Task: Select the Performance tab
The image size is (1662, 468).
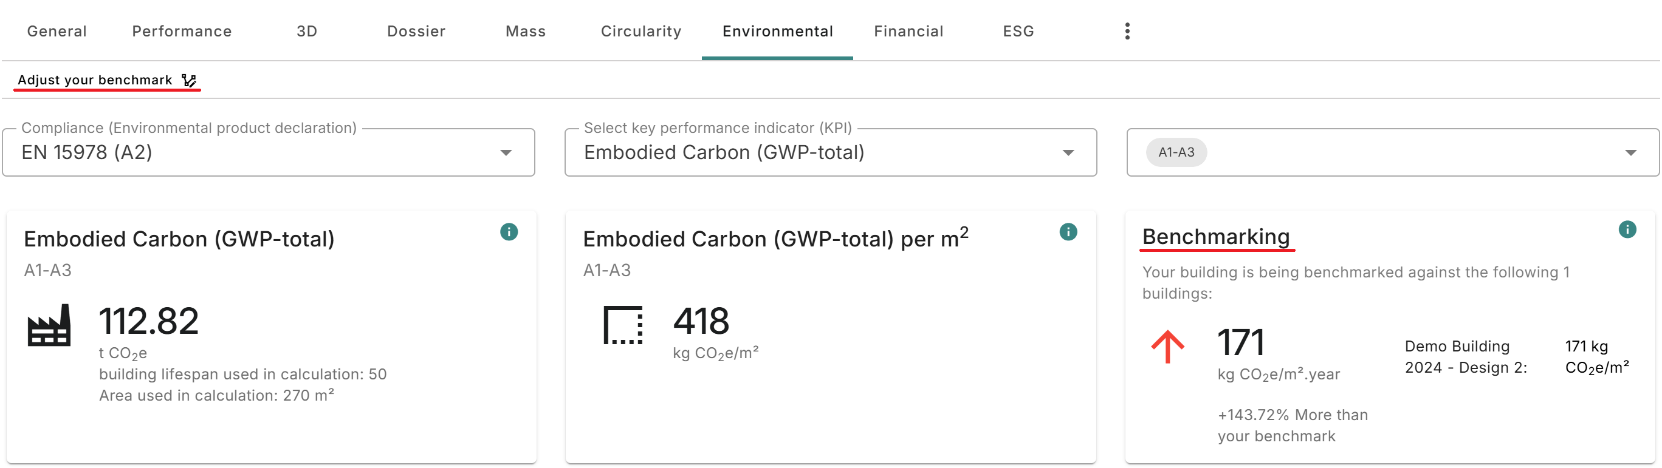Action: (182, 31)
